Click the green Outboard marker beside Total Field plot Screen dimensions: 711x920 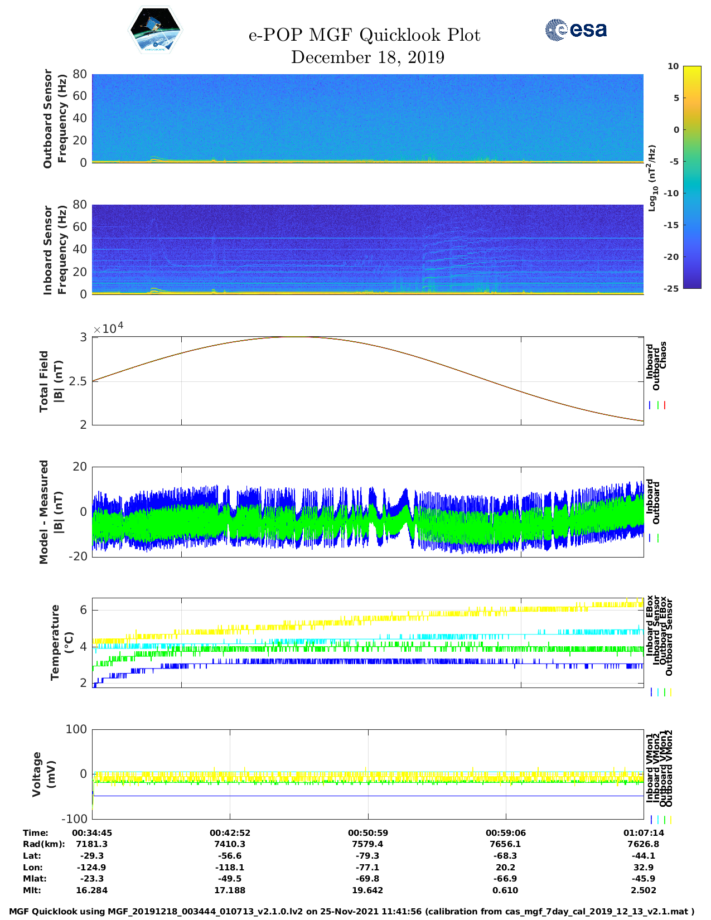[x=658, y=405]
